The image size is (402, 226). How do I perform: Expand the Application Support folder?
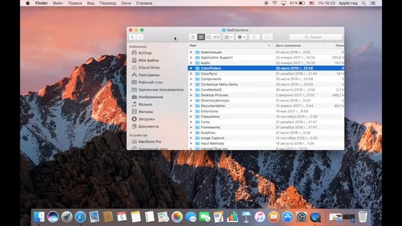coord(191,58)
